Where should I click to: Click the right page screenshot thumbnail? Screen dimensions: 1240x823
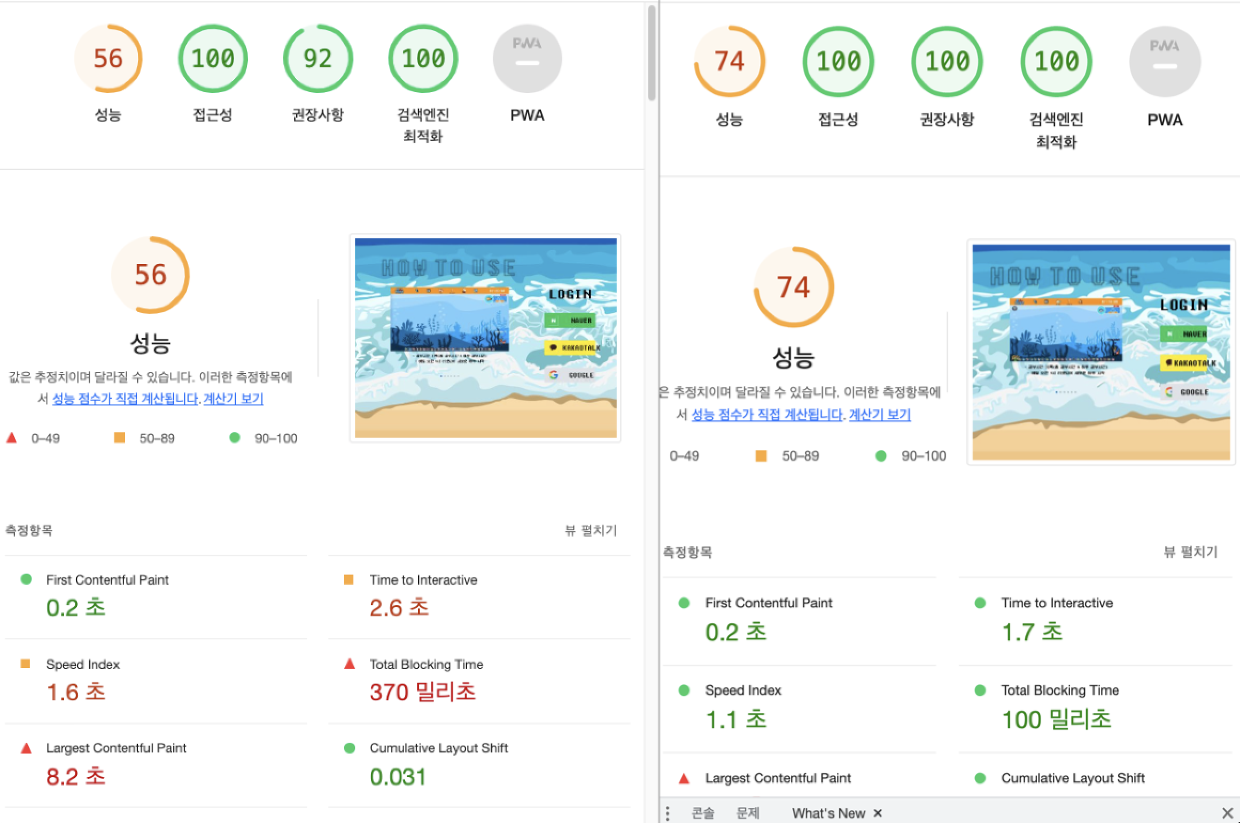click(x=1101, y=352)
